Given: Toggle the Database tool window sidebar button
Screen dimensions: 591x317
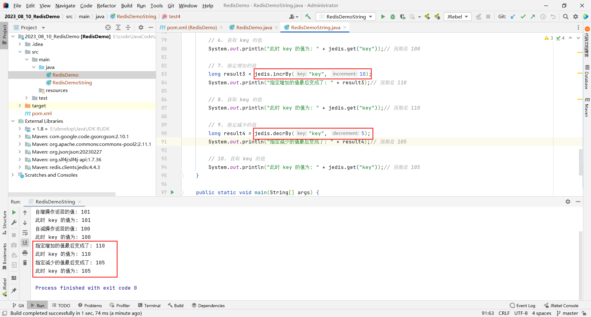Looking at the screenshot, I should point(587,77).
